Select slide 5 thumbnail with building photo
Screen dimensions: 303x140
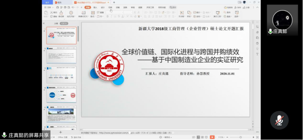tap(61, 114)
